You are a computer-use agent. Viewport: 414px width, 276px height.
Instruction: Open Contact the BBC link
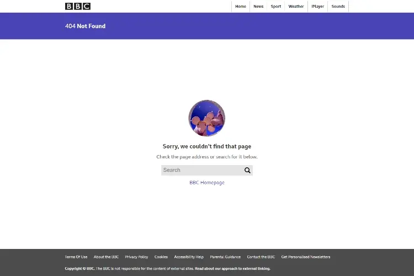click(x=261, y=257)
